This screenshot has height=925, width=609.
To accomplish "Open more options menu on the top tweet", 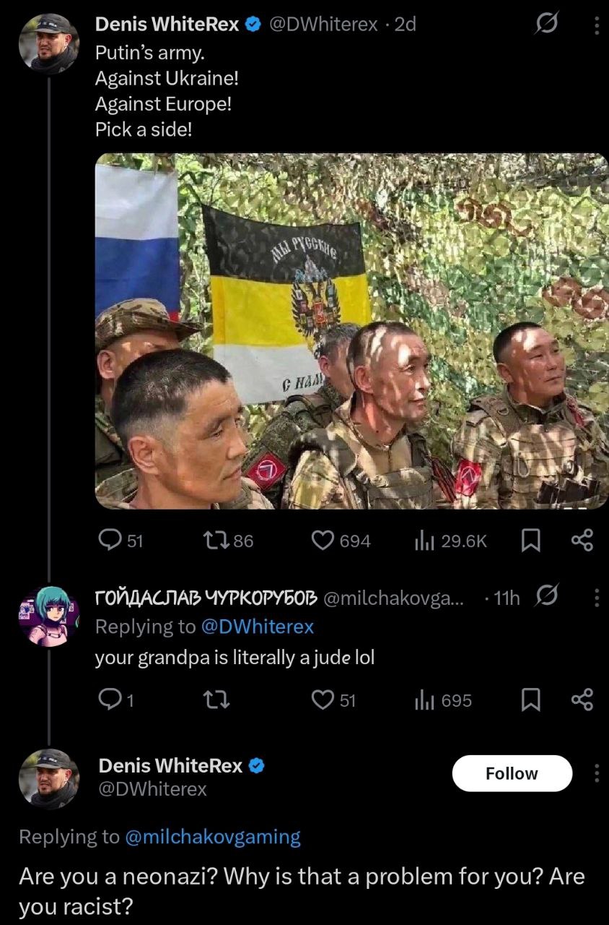I will [x=596, y=25].
